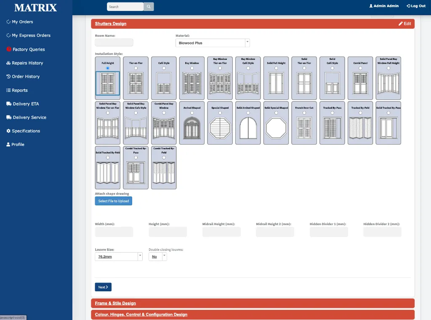Click the Solid Panel Bay Window Full Height illustration
The image size is (431, 320).
coord(388,83)
